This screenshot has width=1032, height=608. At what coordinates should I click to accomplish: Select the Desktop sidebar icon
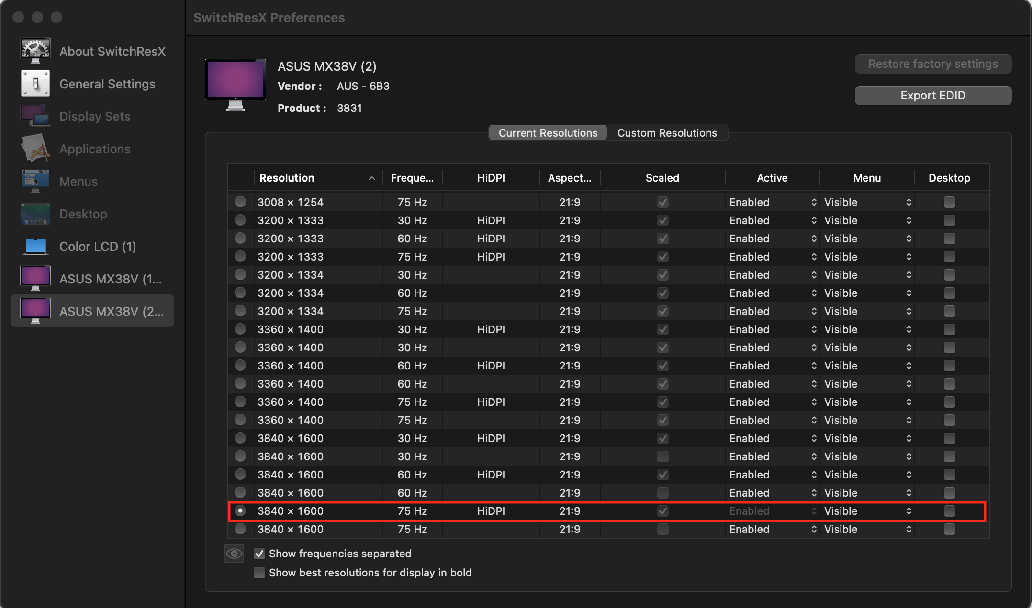35,213
